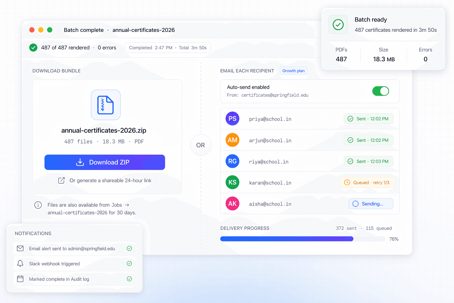Click the AK avatar for aisha

click(x=232, y=204)
